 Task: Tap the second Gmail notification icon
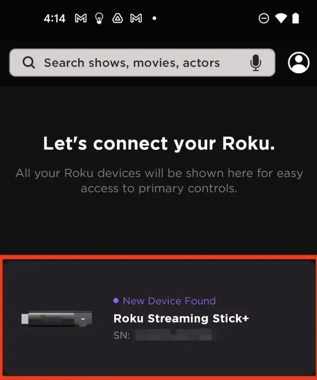(136, 18)
